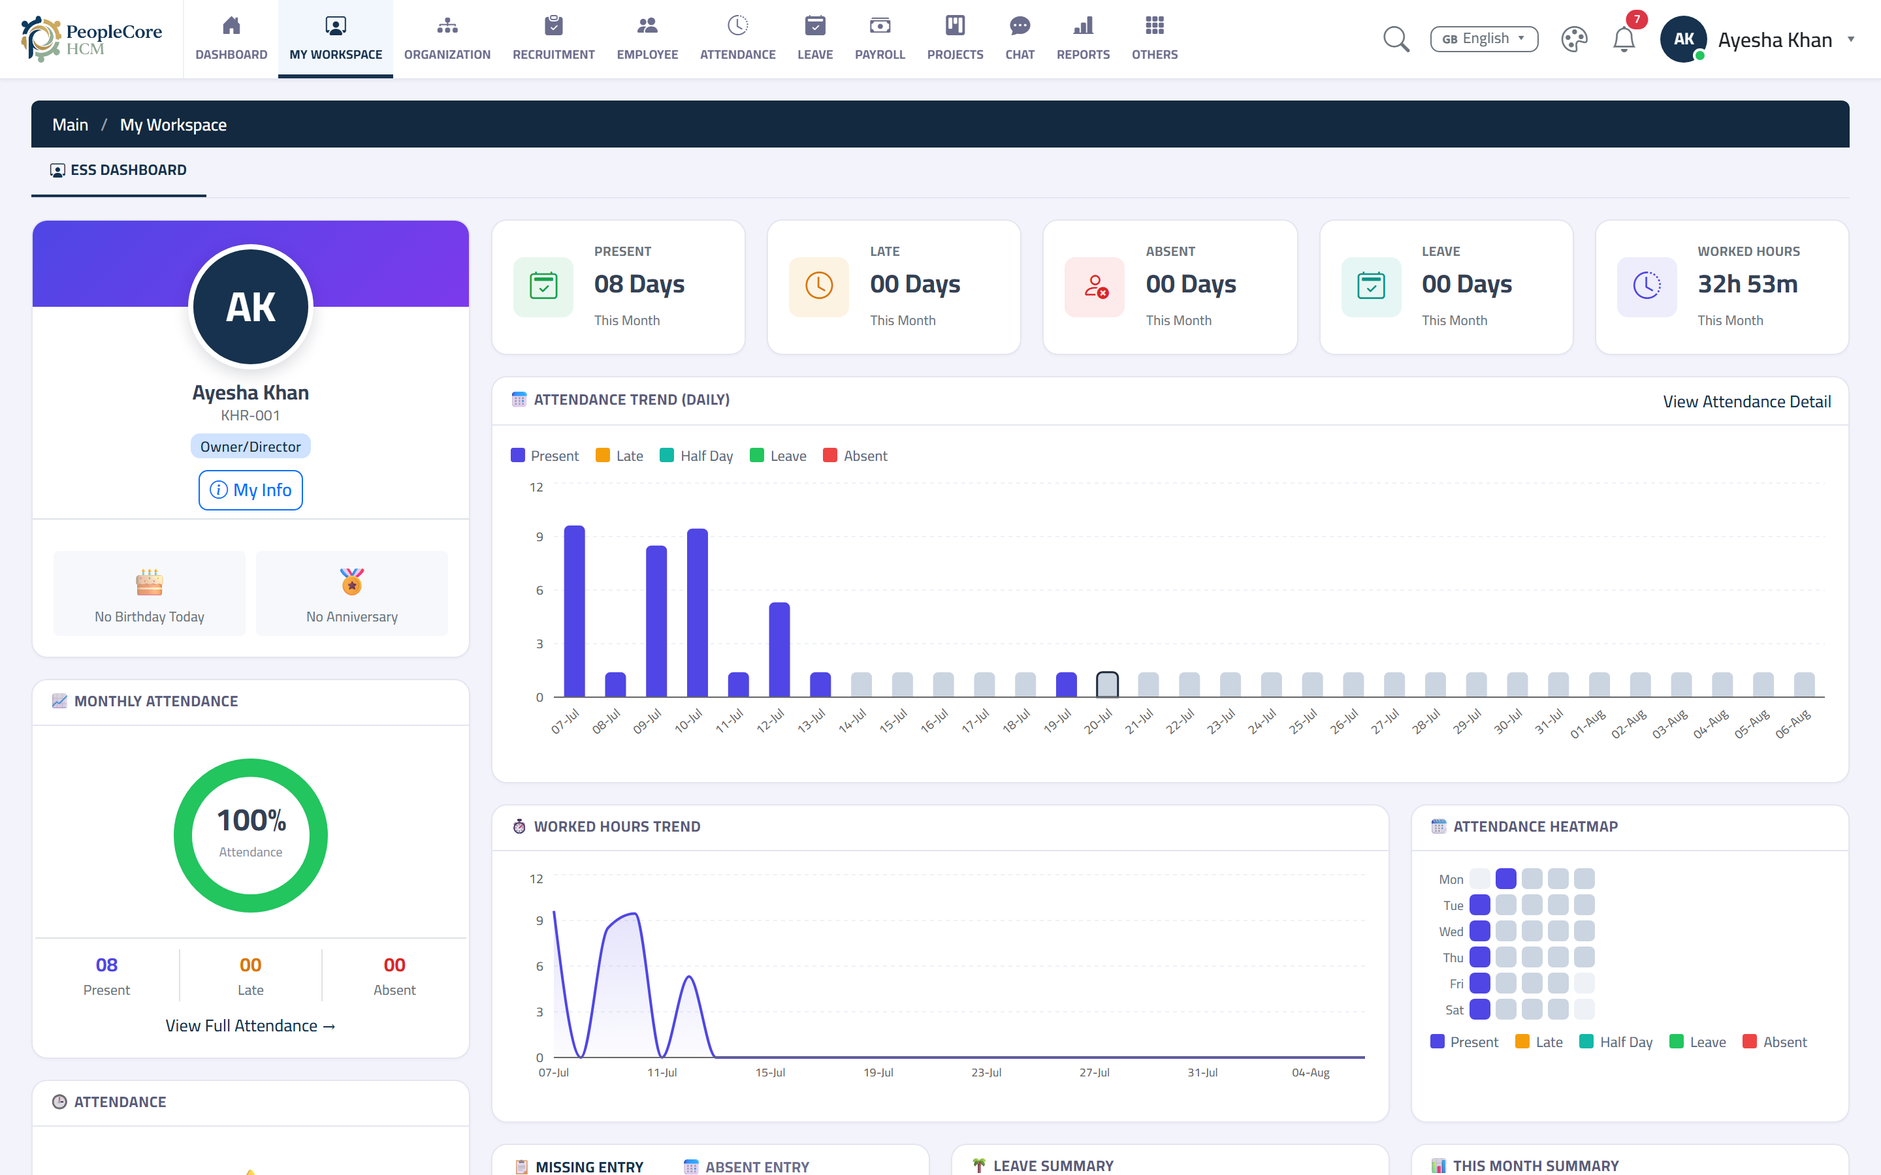Open the Organization chart icon
The height and width of the screenshot is (1175, 1881).
(x=447, y=25)
